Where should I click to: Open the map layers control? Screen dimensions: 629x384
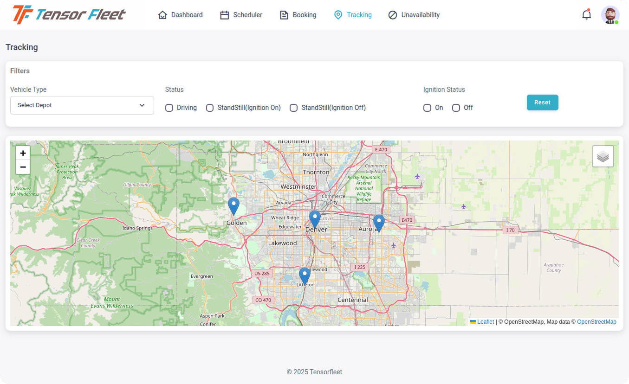point(603,156)
